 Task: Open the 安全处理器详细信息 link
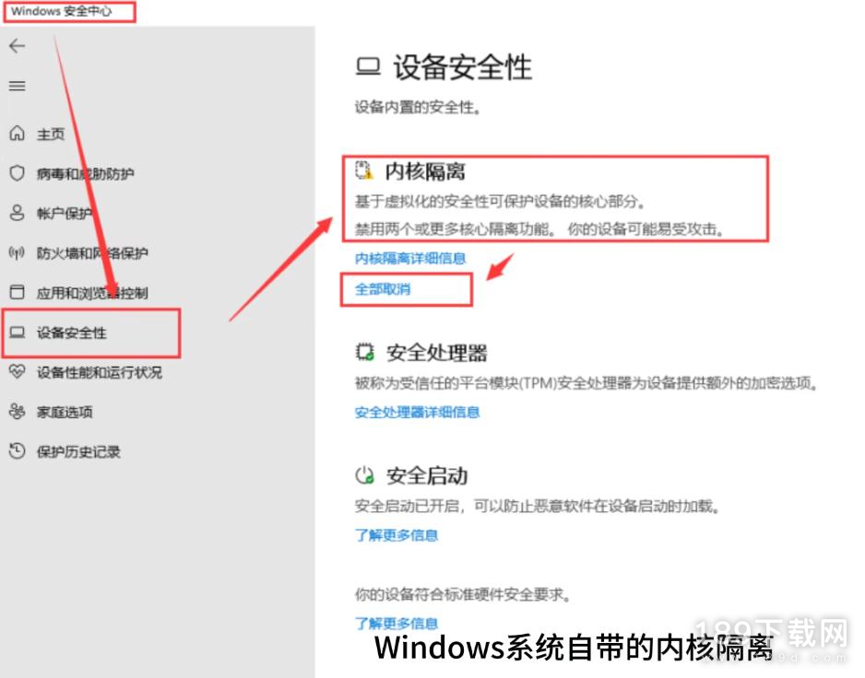point(417,412)
